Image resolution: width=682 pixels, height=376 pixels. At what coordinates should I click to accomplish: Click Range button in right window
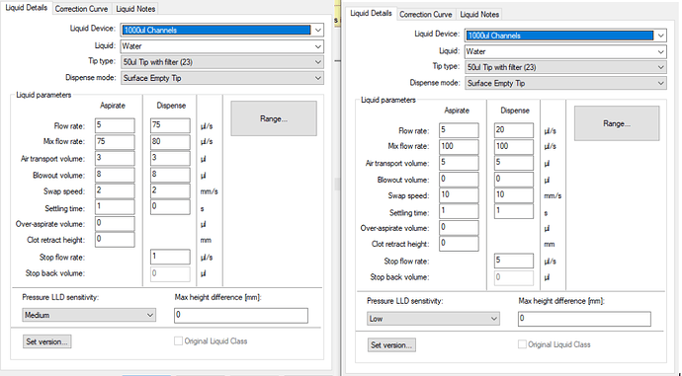(x=617, y=123)
